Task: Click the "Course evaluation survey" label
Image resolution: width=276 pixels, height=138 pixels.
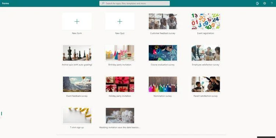Action: 163,65
